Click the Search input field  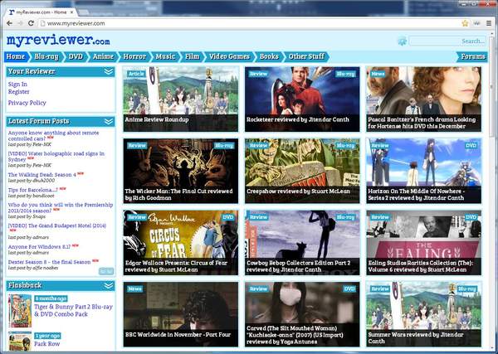point(447,41)
